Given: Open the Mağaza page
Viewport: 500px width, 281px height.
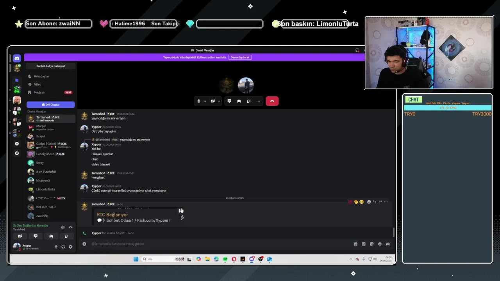Looking at the screenshot, I should click(51, 92).
